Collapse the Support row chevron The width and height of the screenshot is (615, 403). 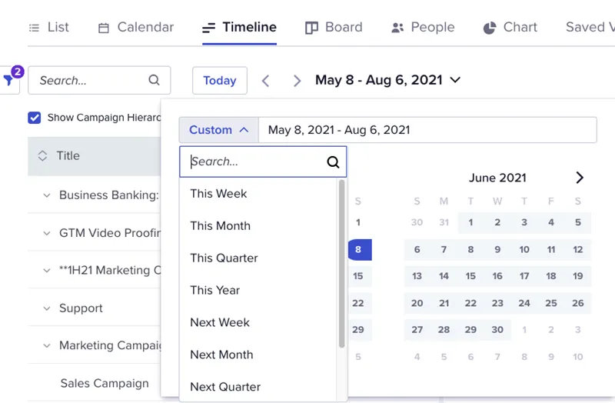[47, 308]
